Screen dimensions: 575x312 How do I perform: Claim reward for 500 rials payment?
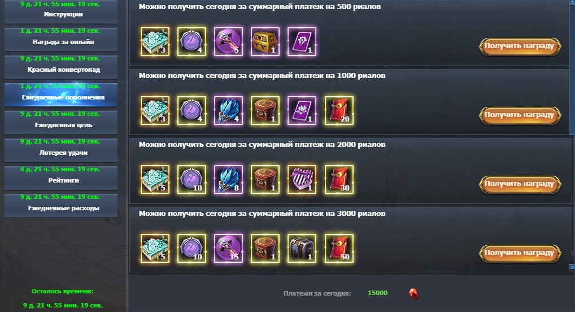[520, 46]
